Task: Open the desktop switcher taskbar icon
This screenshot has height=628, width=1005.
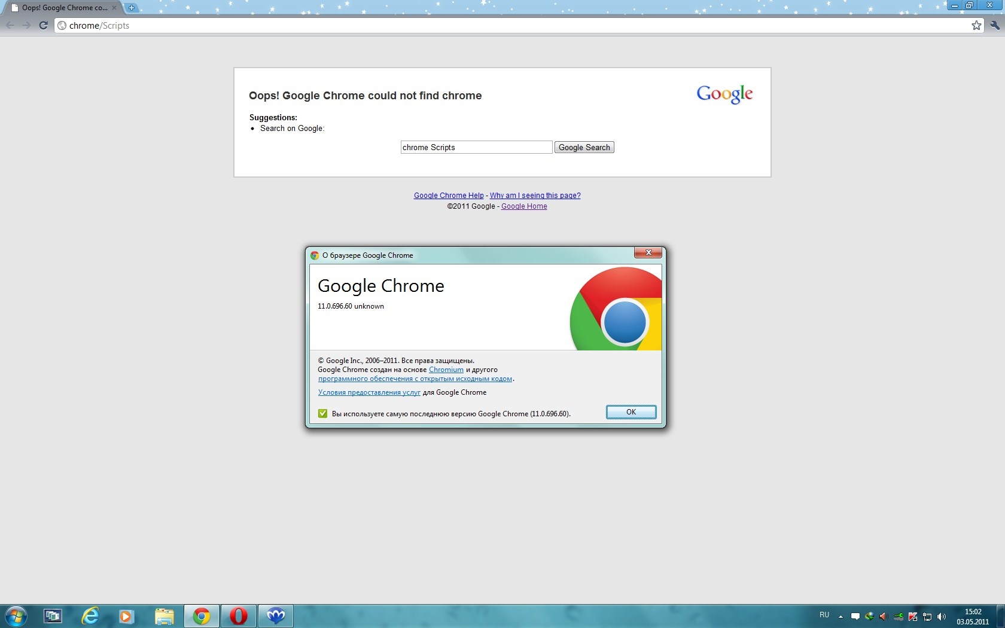Action: click(53, 616)
